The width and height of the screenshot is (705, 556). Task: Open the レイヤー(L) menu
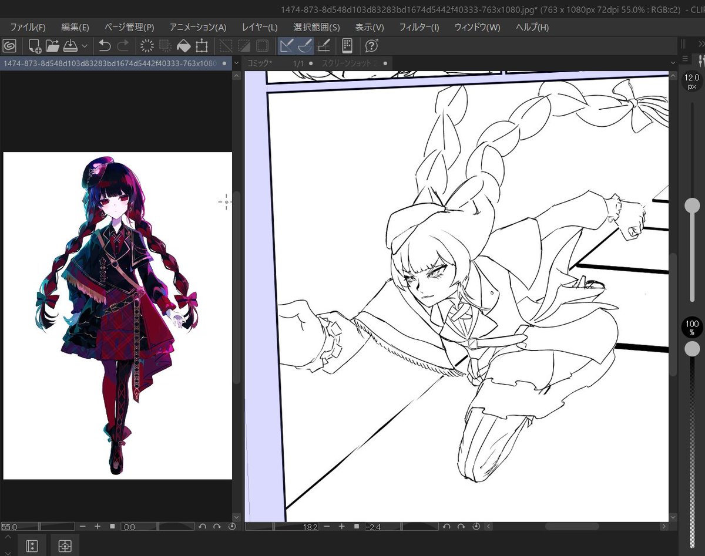click(x=260, y=27)
